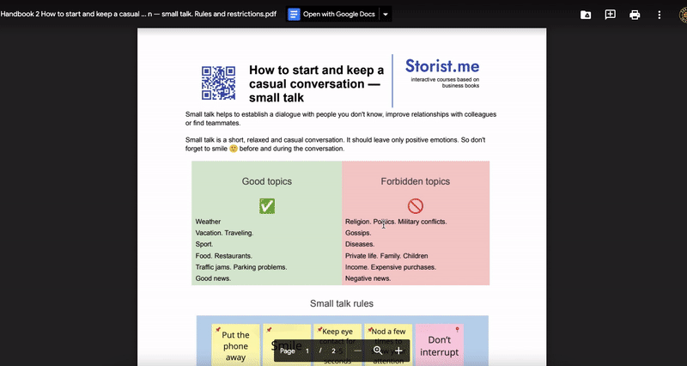Click 'interactive courses based on business books' tagline

pyautogui.click(x=445, y=82)
